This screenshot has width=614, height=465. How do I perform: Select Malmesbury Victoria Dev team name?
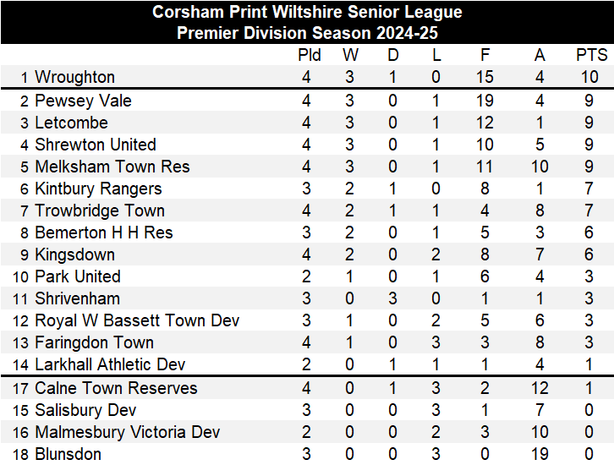point(127,432)
